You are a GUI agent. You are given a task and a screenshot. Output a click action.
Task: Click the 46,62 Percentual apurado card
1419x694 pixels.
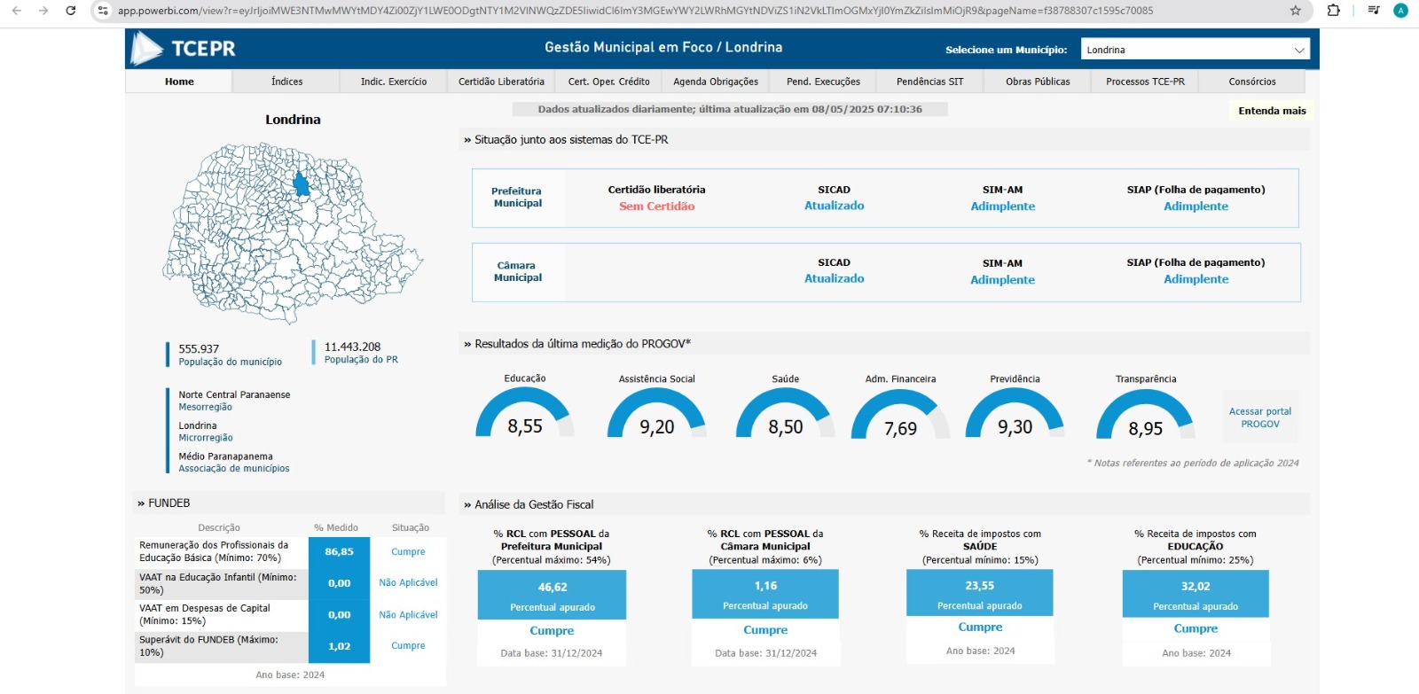point(553,595)
